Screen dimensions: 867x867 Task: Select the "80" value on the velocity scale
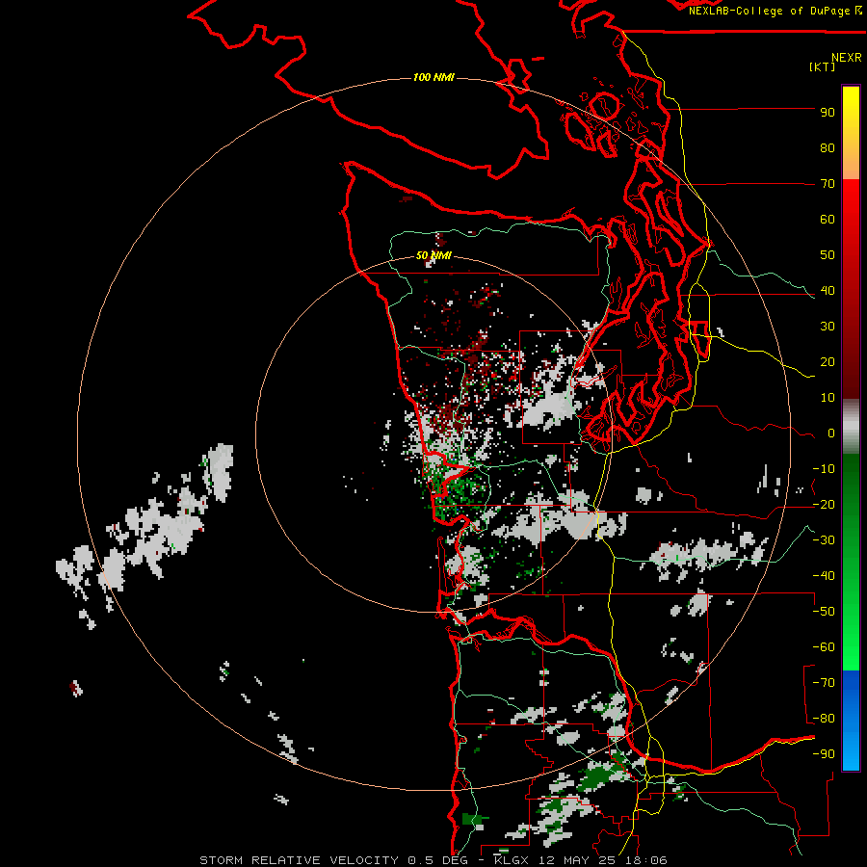828,148
